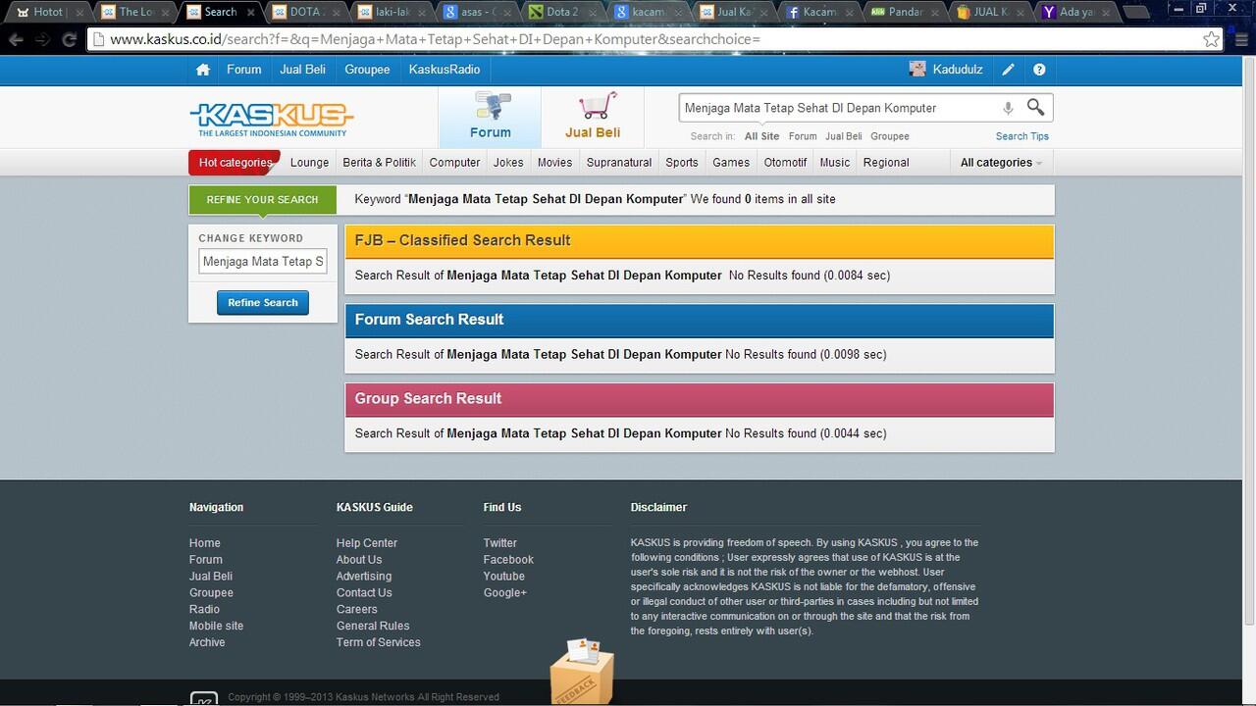The width and height of the screenshot is (1256, 706).
Task: Open the Sports category
Action: (682, 163)
